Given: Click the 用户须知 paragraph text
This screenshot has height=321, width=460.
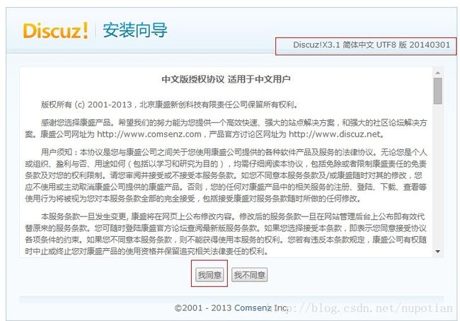Looking at the screenshot, I should click(x=226, y=175).
